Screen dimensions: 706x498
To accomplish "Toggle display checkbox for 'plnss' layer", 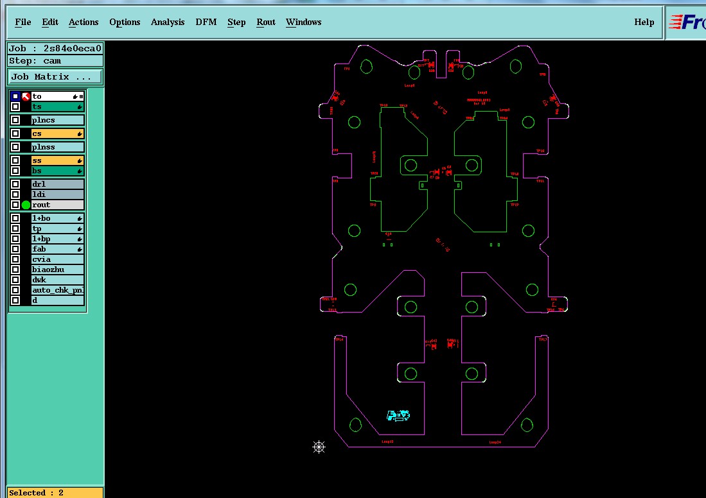I will tap(15, 147).
